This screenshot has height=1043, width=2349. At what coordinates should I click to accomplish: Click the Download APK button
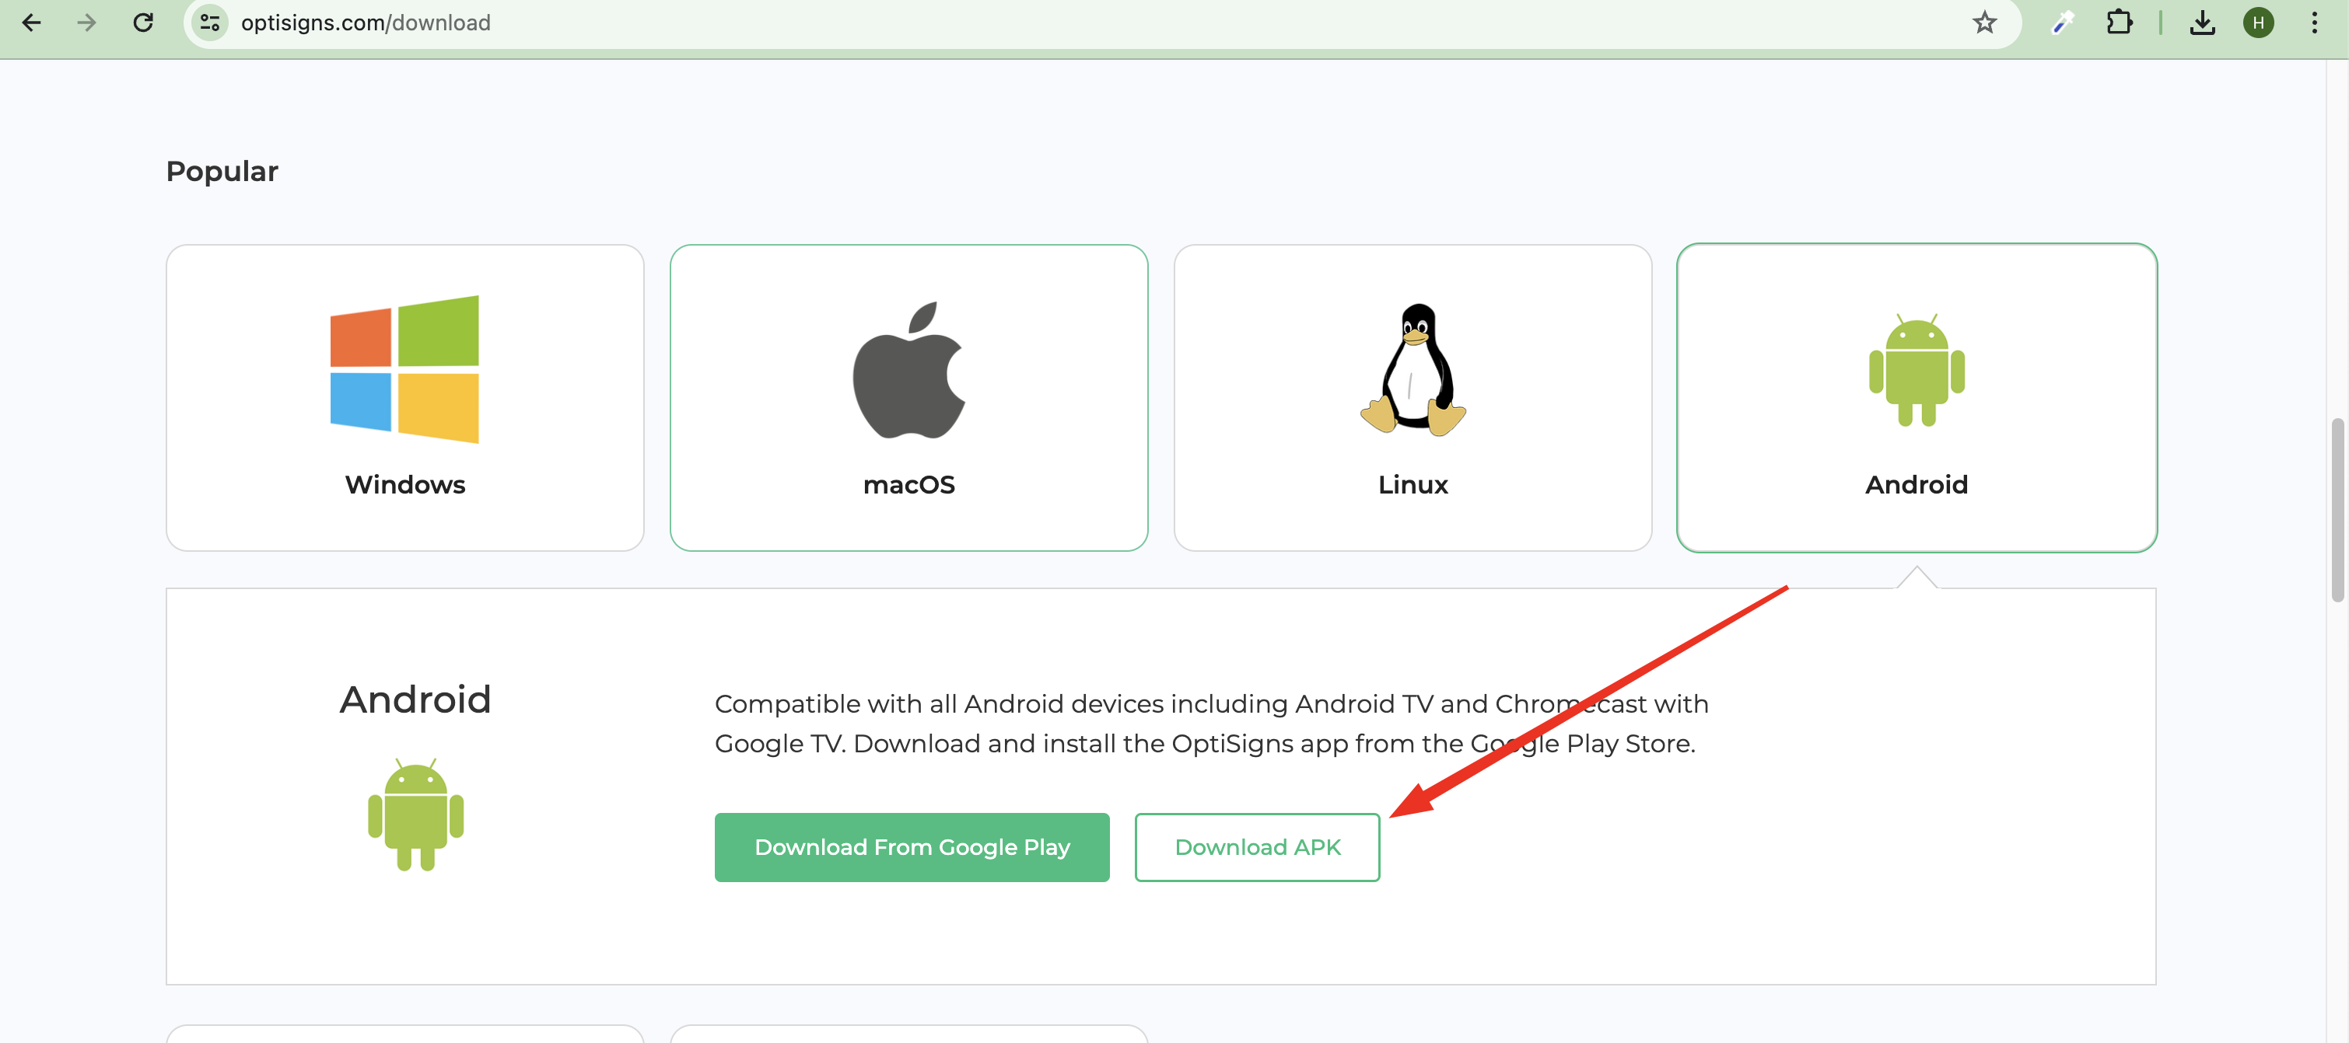click(x=1257, y=846)
